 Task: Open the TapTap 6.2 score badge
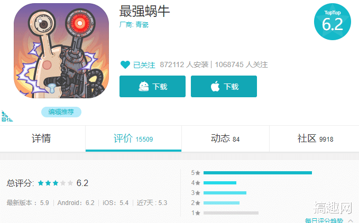(x=333, y=22)
